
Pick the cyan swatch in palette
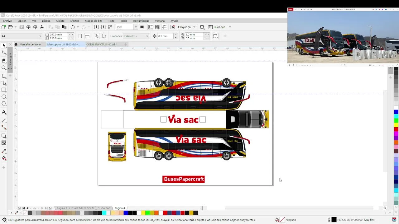(x=104, y=213)
